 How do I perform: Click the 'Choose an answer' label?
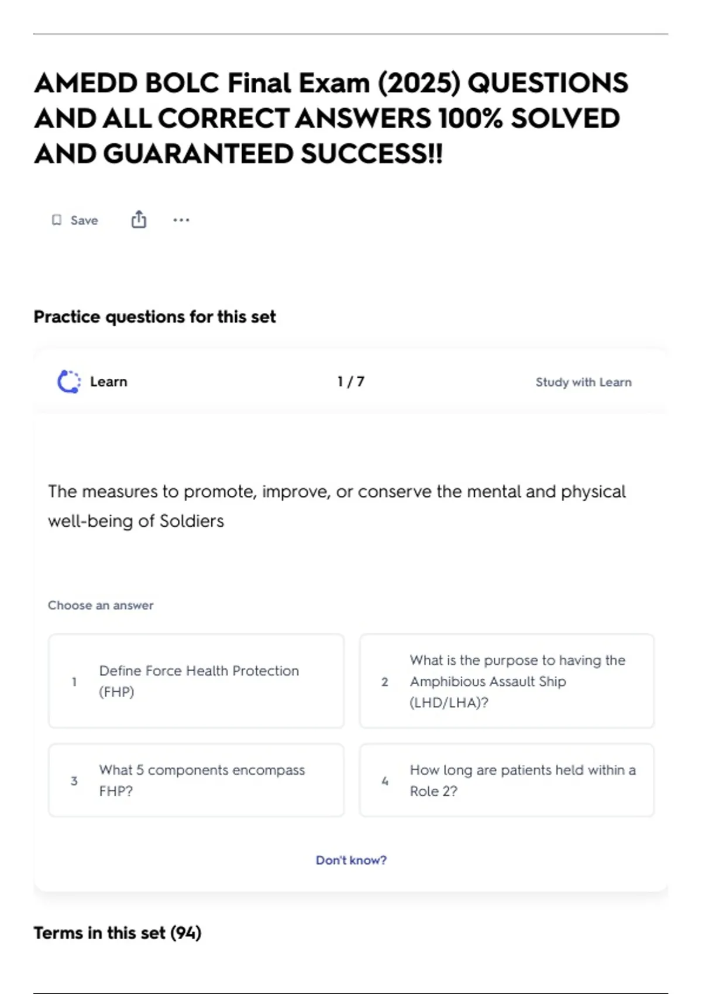pyautogui.click(x=101, y=605)
